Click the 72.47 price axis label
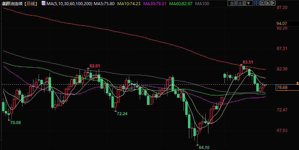The image size is (299, 150). pos(282,110)
